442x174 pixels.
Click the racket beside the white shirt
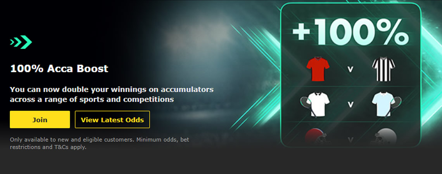coord(305,105)
